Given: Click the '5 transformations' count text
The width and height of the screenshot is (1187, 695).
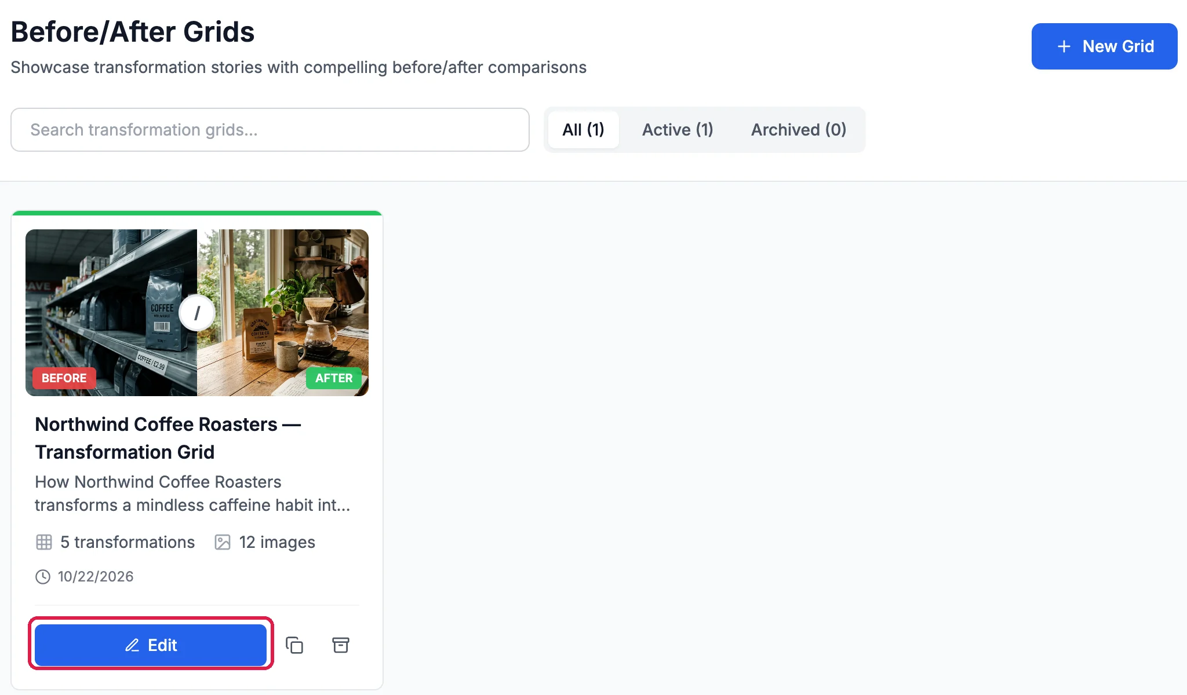Looking at the screenshot, I should [x=128, y=542].
